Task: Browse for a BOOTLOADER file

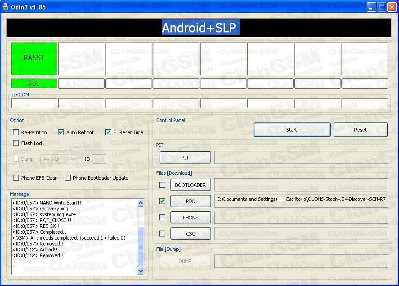Action: pyautogui.click(x=191, y=185)
